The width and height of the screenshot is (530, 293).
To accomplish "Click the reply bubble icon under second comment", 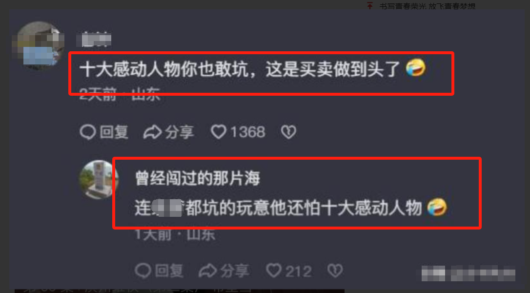I will tap(143, 271).
